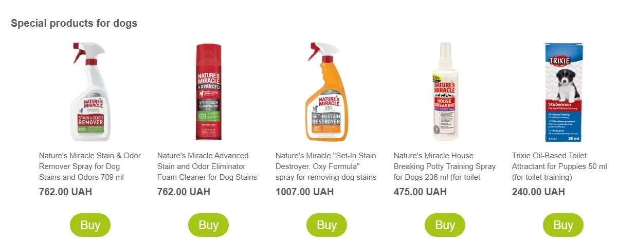Click the "Special products for dogs" heading

coord(74,24)
